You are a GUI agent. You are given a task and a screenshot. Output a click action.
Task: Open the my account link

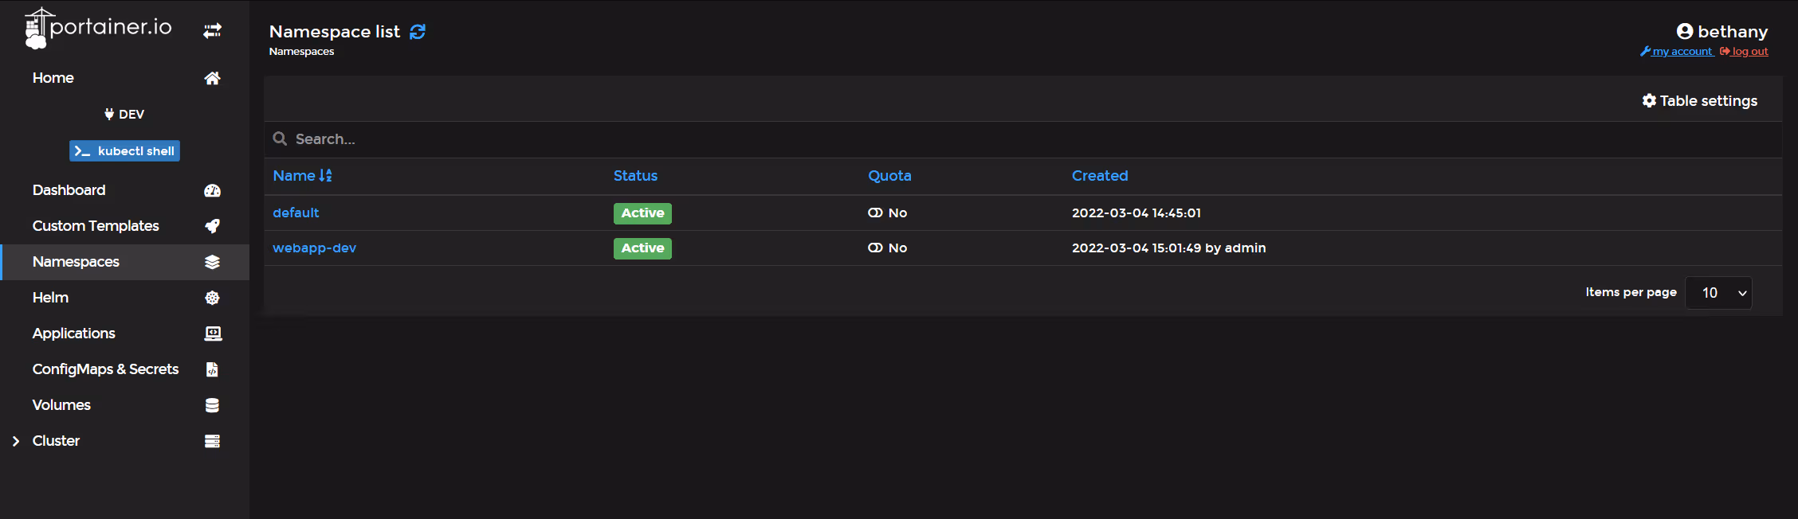coord(1682,51)
